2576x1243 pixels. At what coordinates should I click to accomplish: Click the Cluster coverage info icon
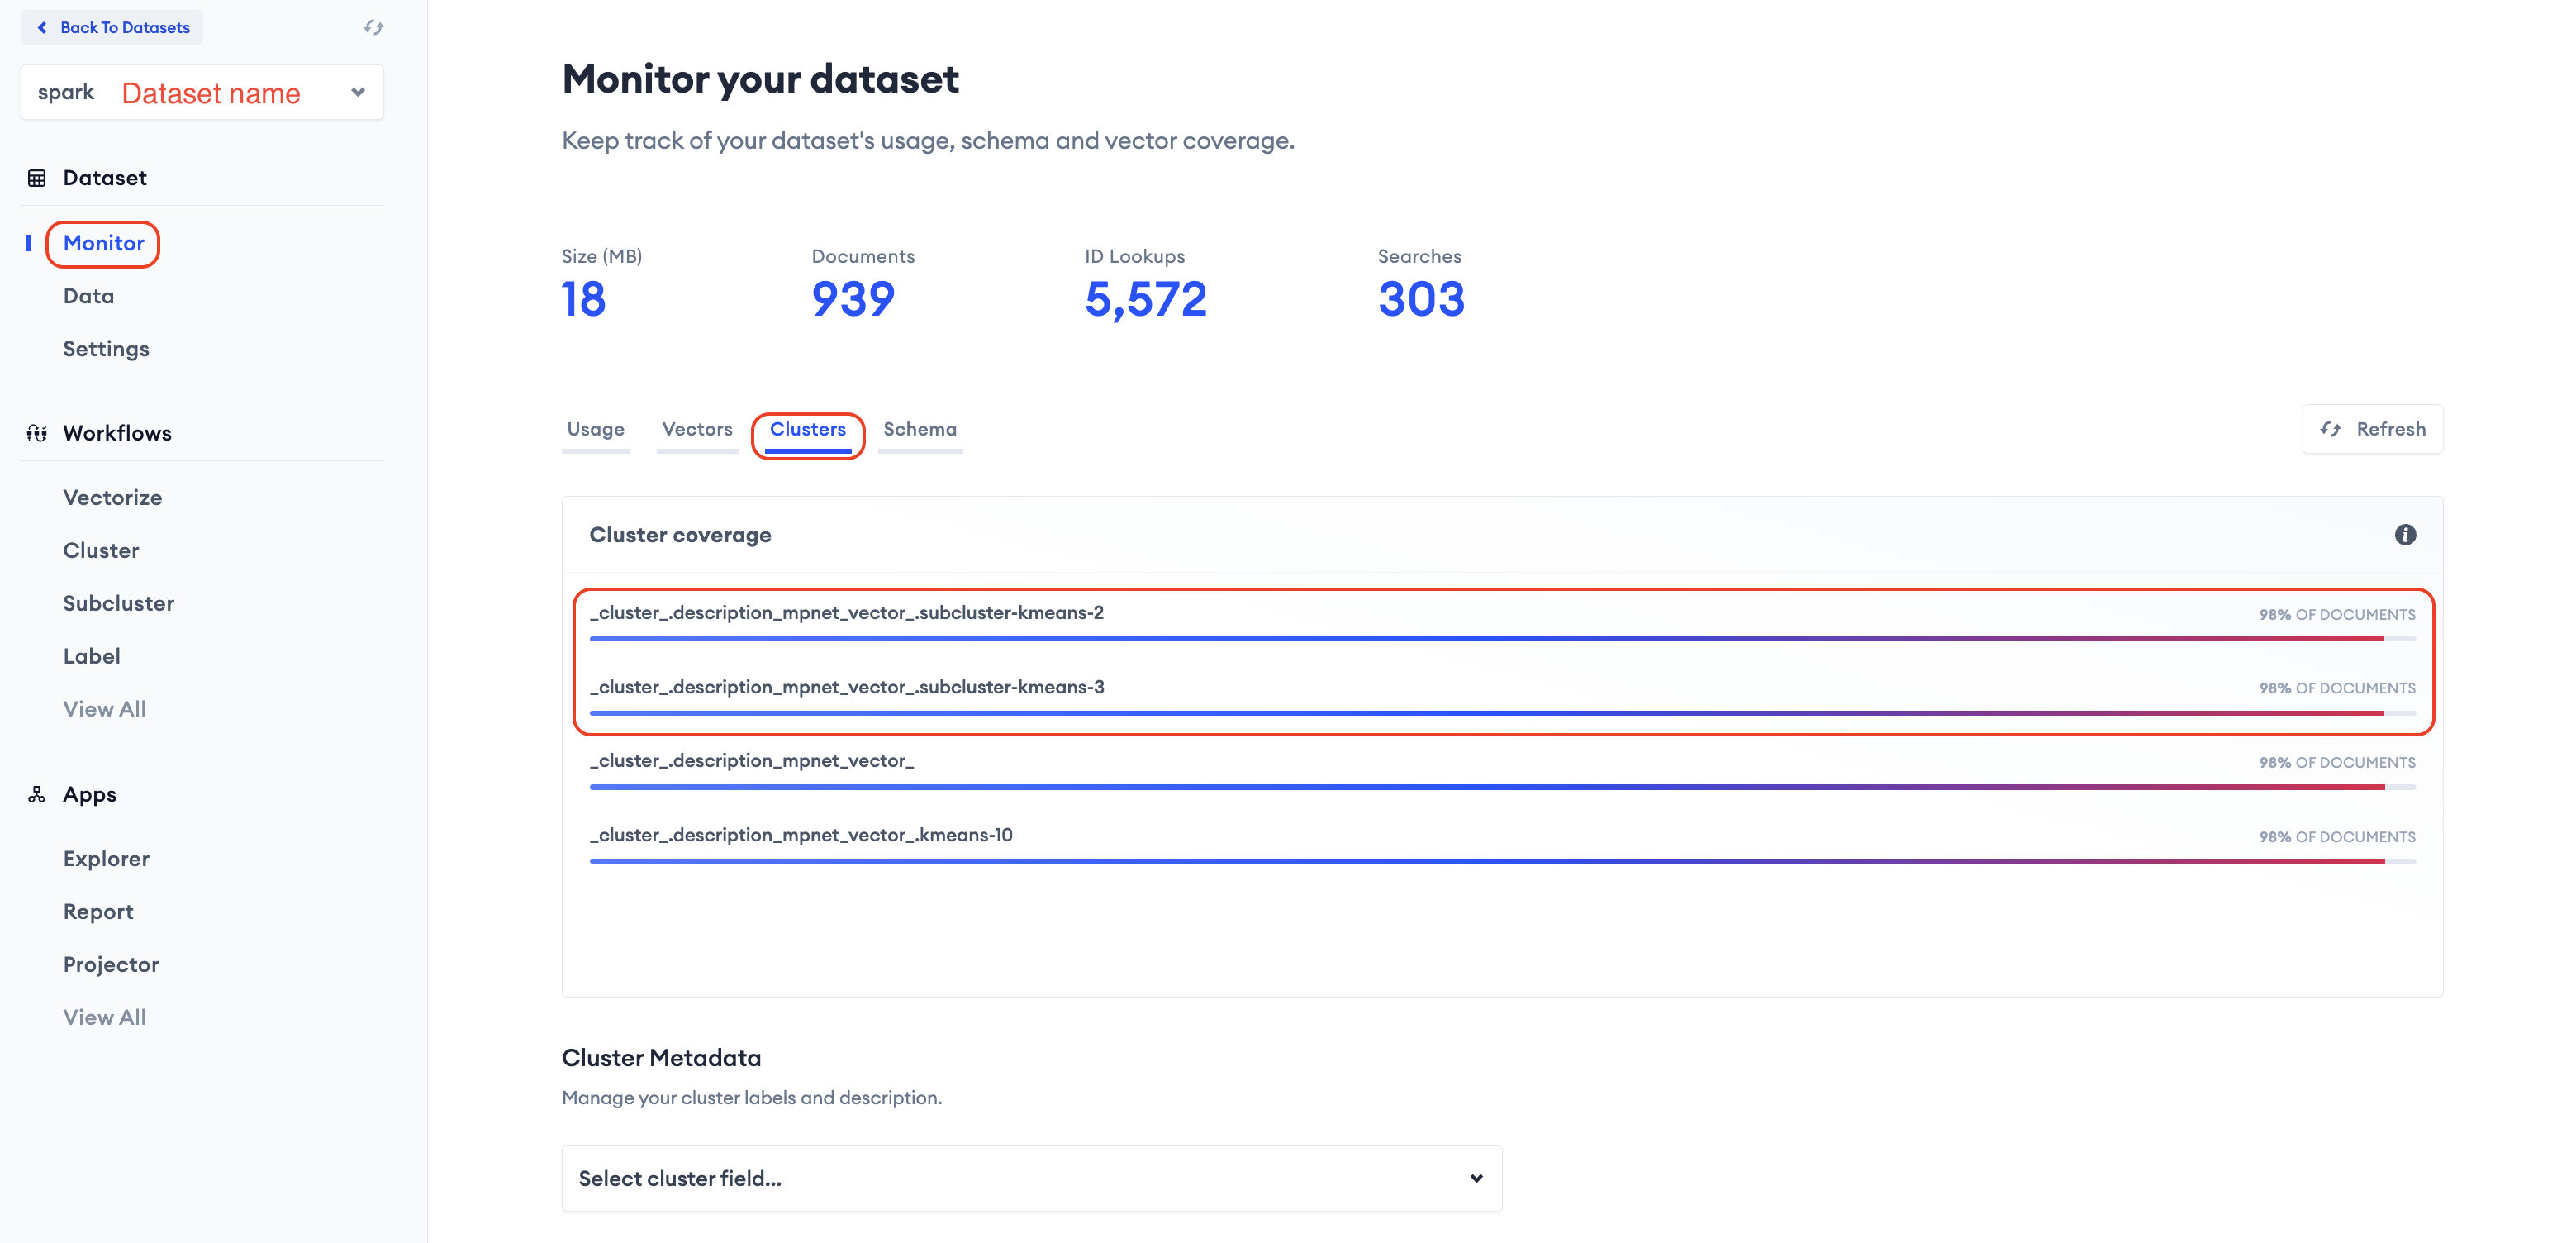click(x=2404, y=535)
